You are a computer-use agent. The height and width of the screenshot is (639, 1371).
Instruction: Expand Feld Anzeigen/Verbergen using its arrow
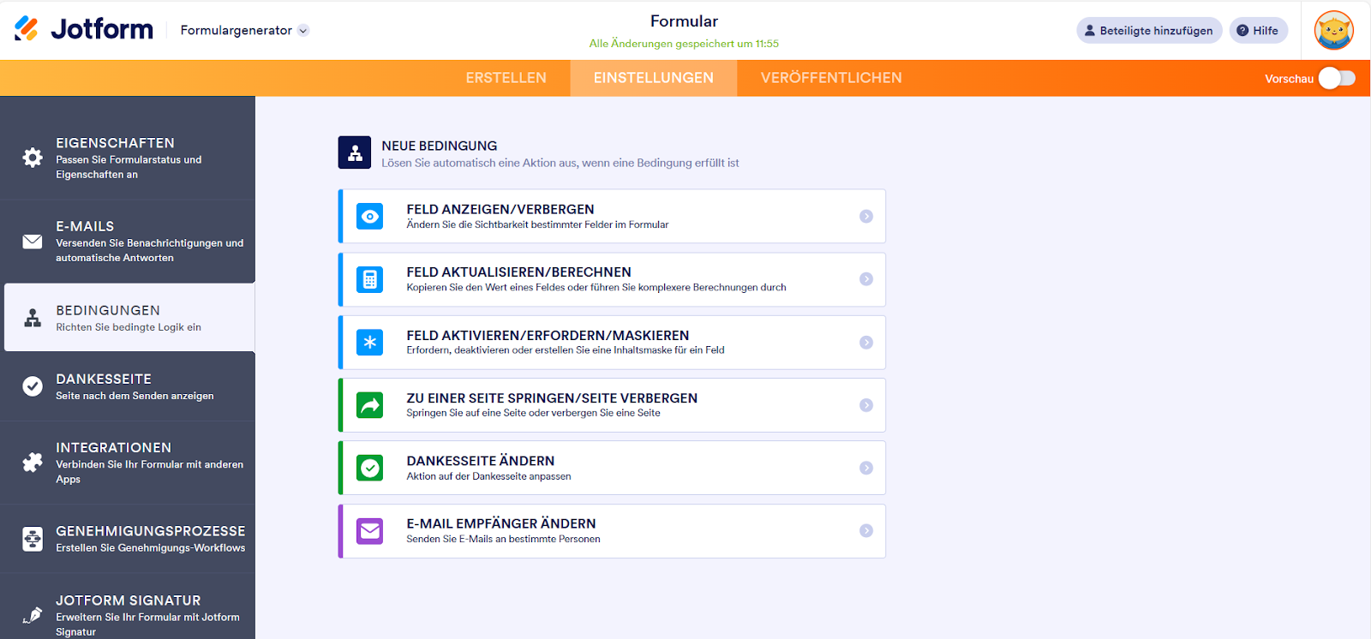tap(866, 217)
